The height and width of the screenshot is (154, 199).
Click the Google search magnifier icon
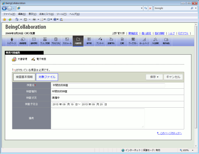click(x=192, y=8)
